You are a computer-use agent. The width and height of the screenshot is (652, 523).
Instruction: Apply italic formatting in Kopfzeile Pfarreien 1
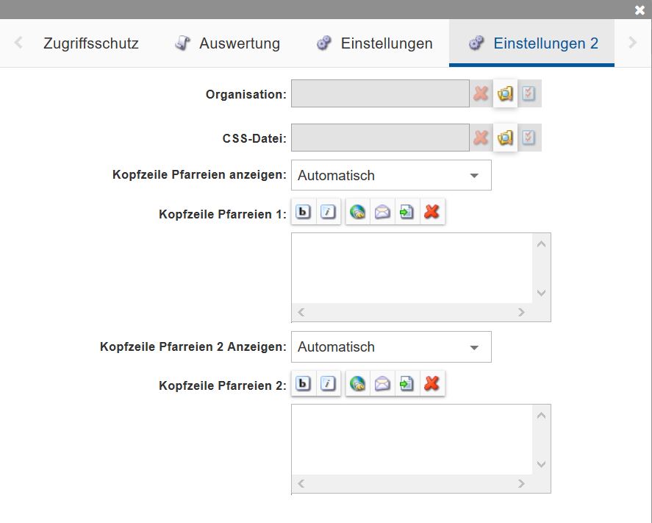(328, 211)
